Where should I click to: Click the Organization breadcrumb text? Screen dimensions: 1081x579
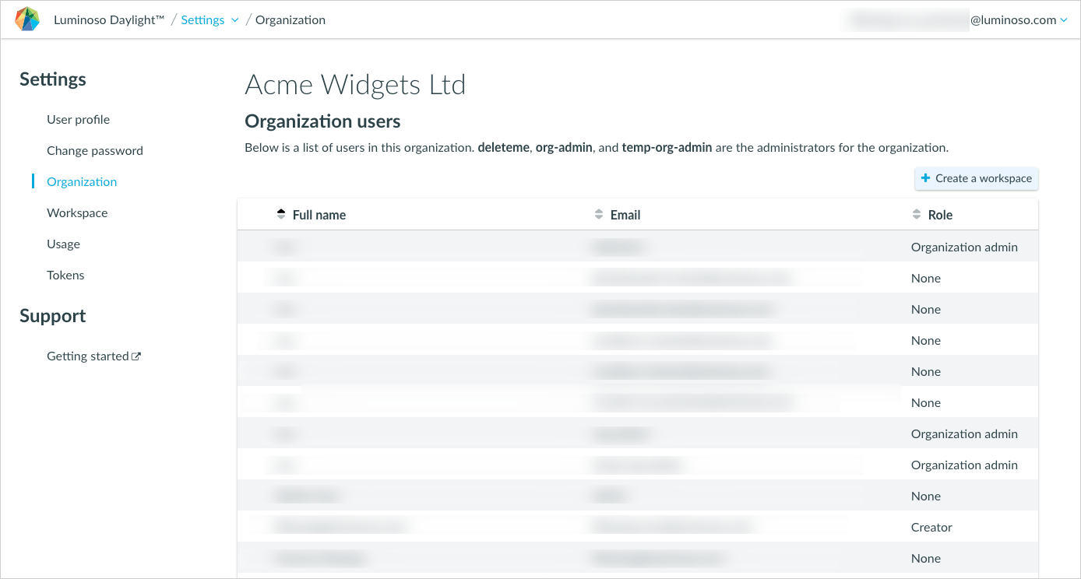tap(290, 20)
